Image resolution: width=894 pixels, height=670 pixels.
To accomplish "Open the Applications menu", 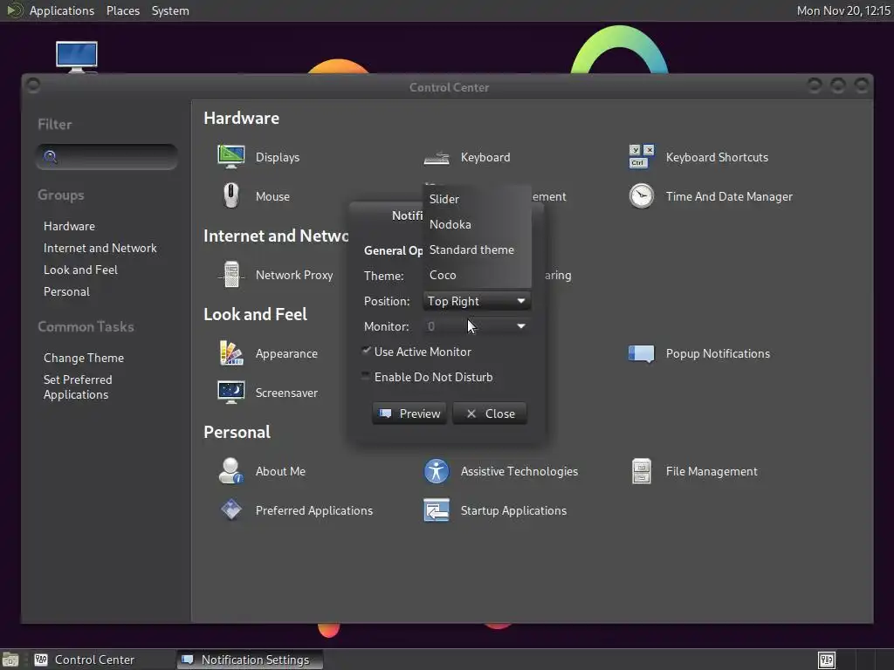I will [x=62, y=10].
